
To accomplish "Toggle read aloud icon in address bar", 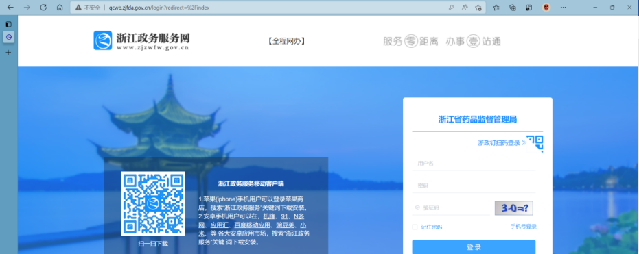I will [465, 8].
